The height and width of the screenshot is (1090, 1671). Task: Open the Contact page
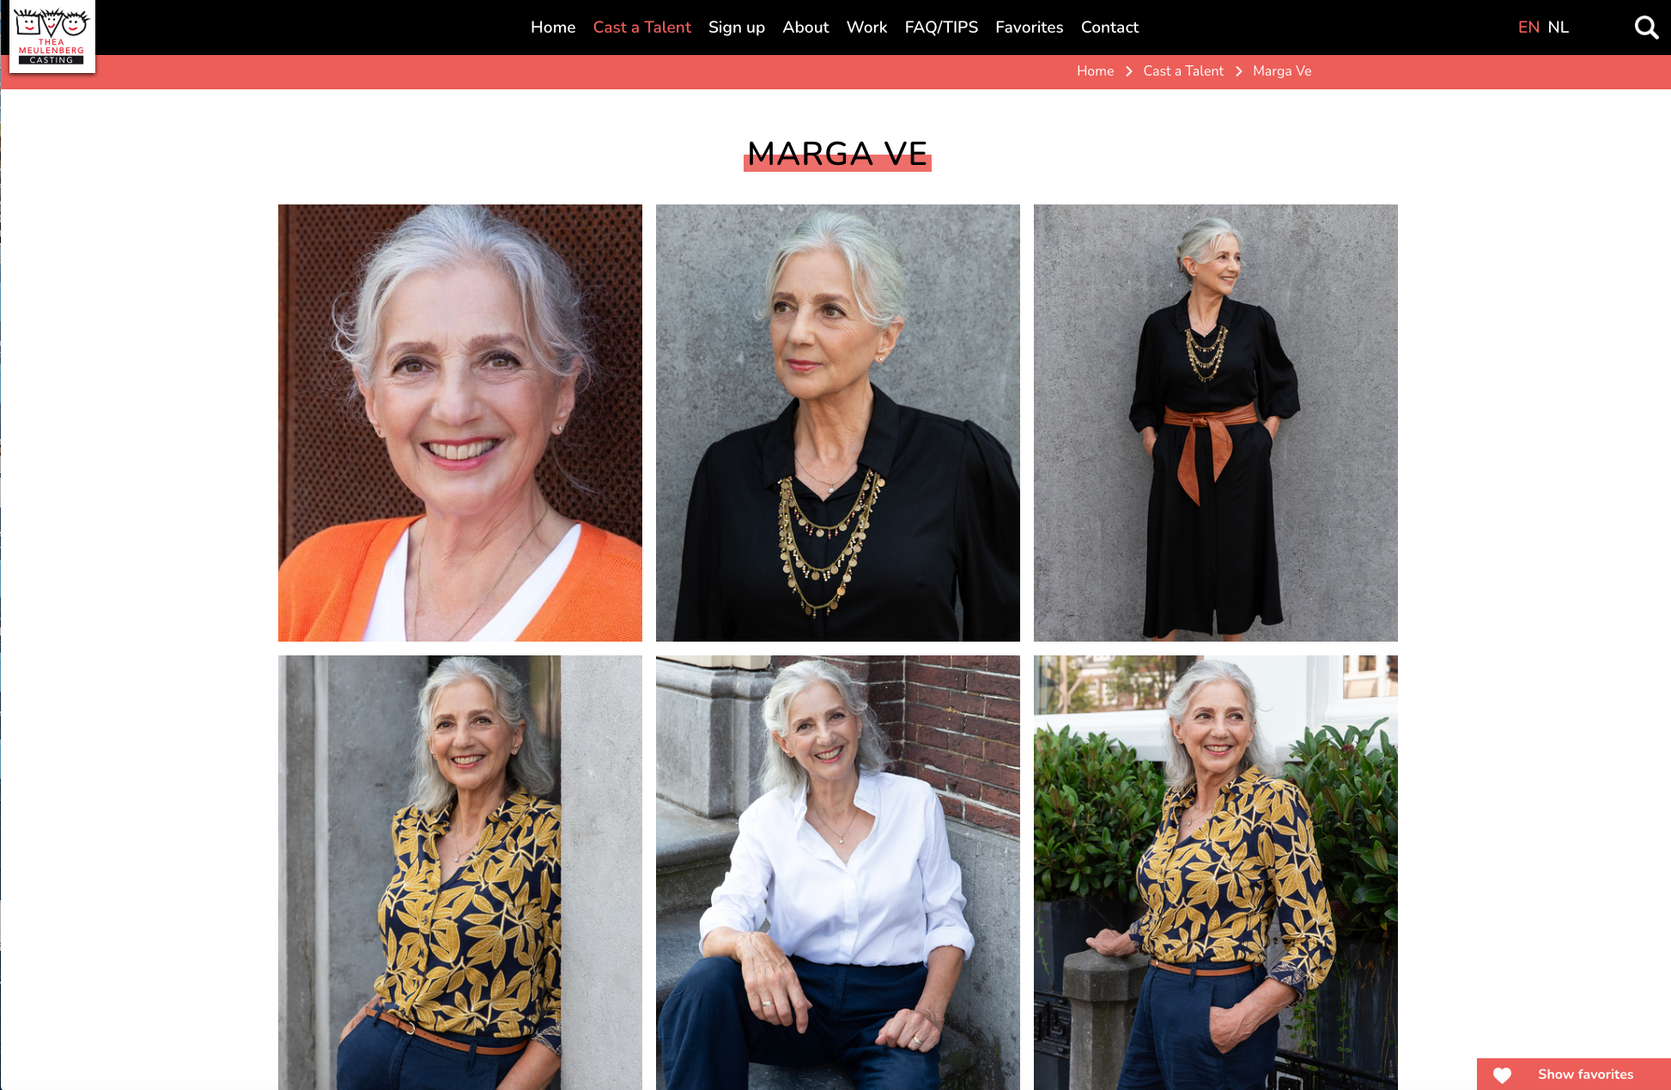tap(1109, 27)
